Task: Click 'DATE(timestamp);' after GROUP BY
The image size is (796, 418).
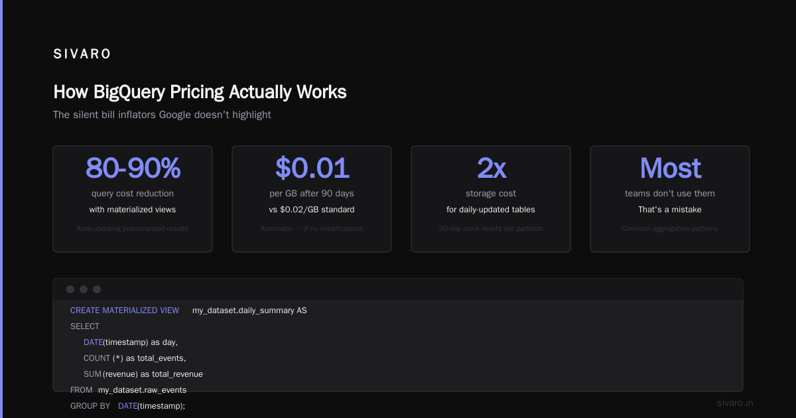Action: tap(151, 405)
